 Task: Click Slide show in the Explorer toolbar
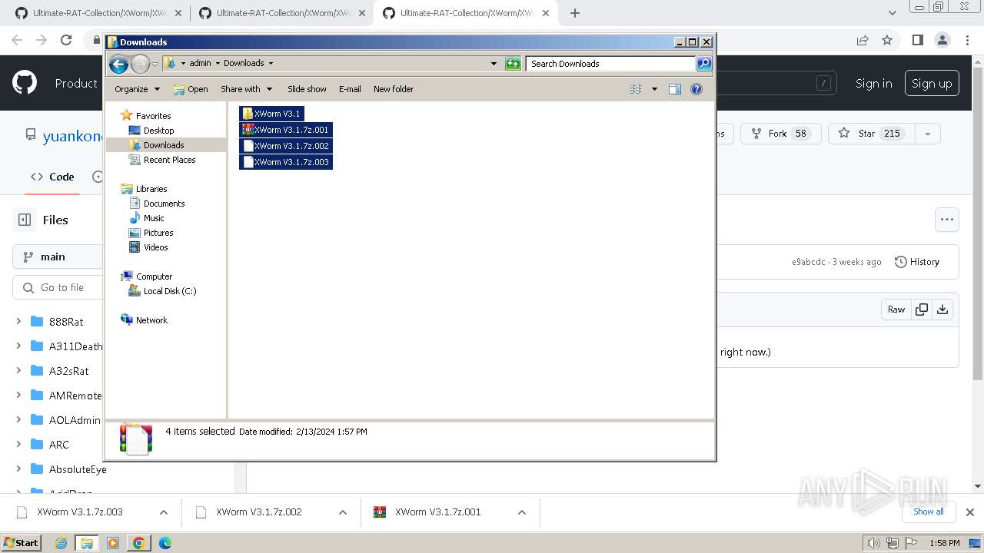click(x=307, y=89)
